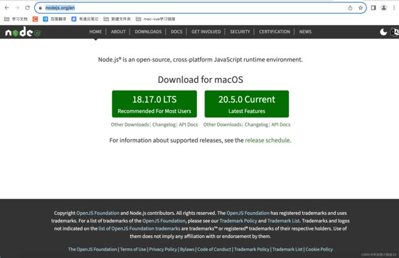Open The OpenJS Foundation footer link
This screenshot has width=399, height=258.
coord(92,249)
